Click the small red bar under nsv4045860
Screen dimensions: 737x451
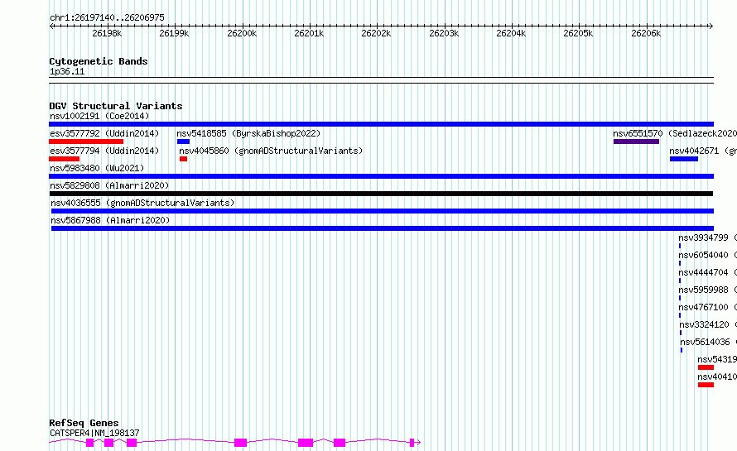[183, 159]
